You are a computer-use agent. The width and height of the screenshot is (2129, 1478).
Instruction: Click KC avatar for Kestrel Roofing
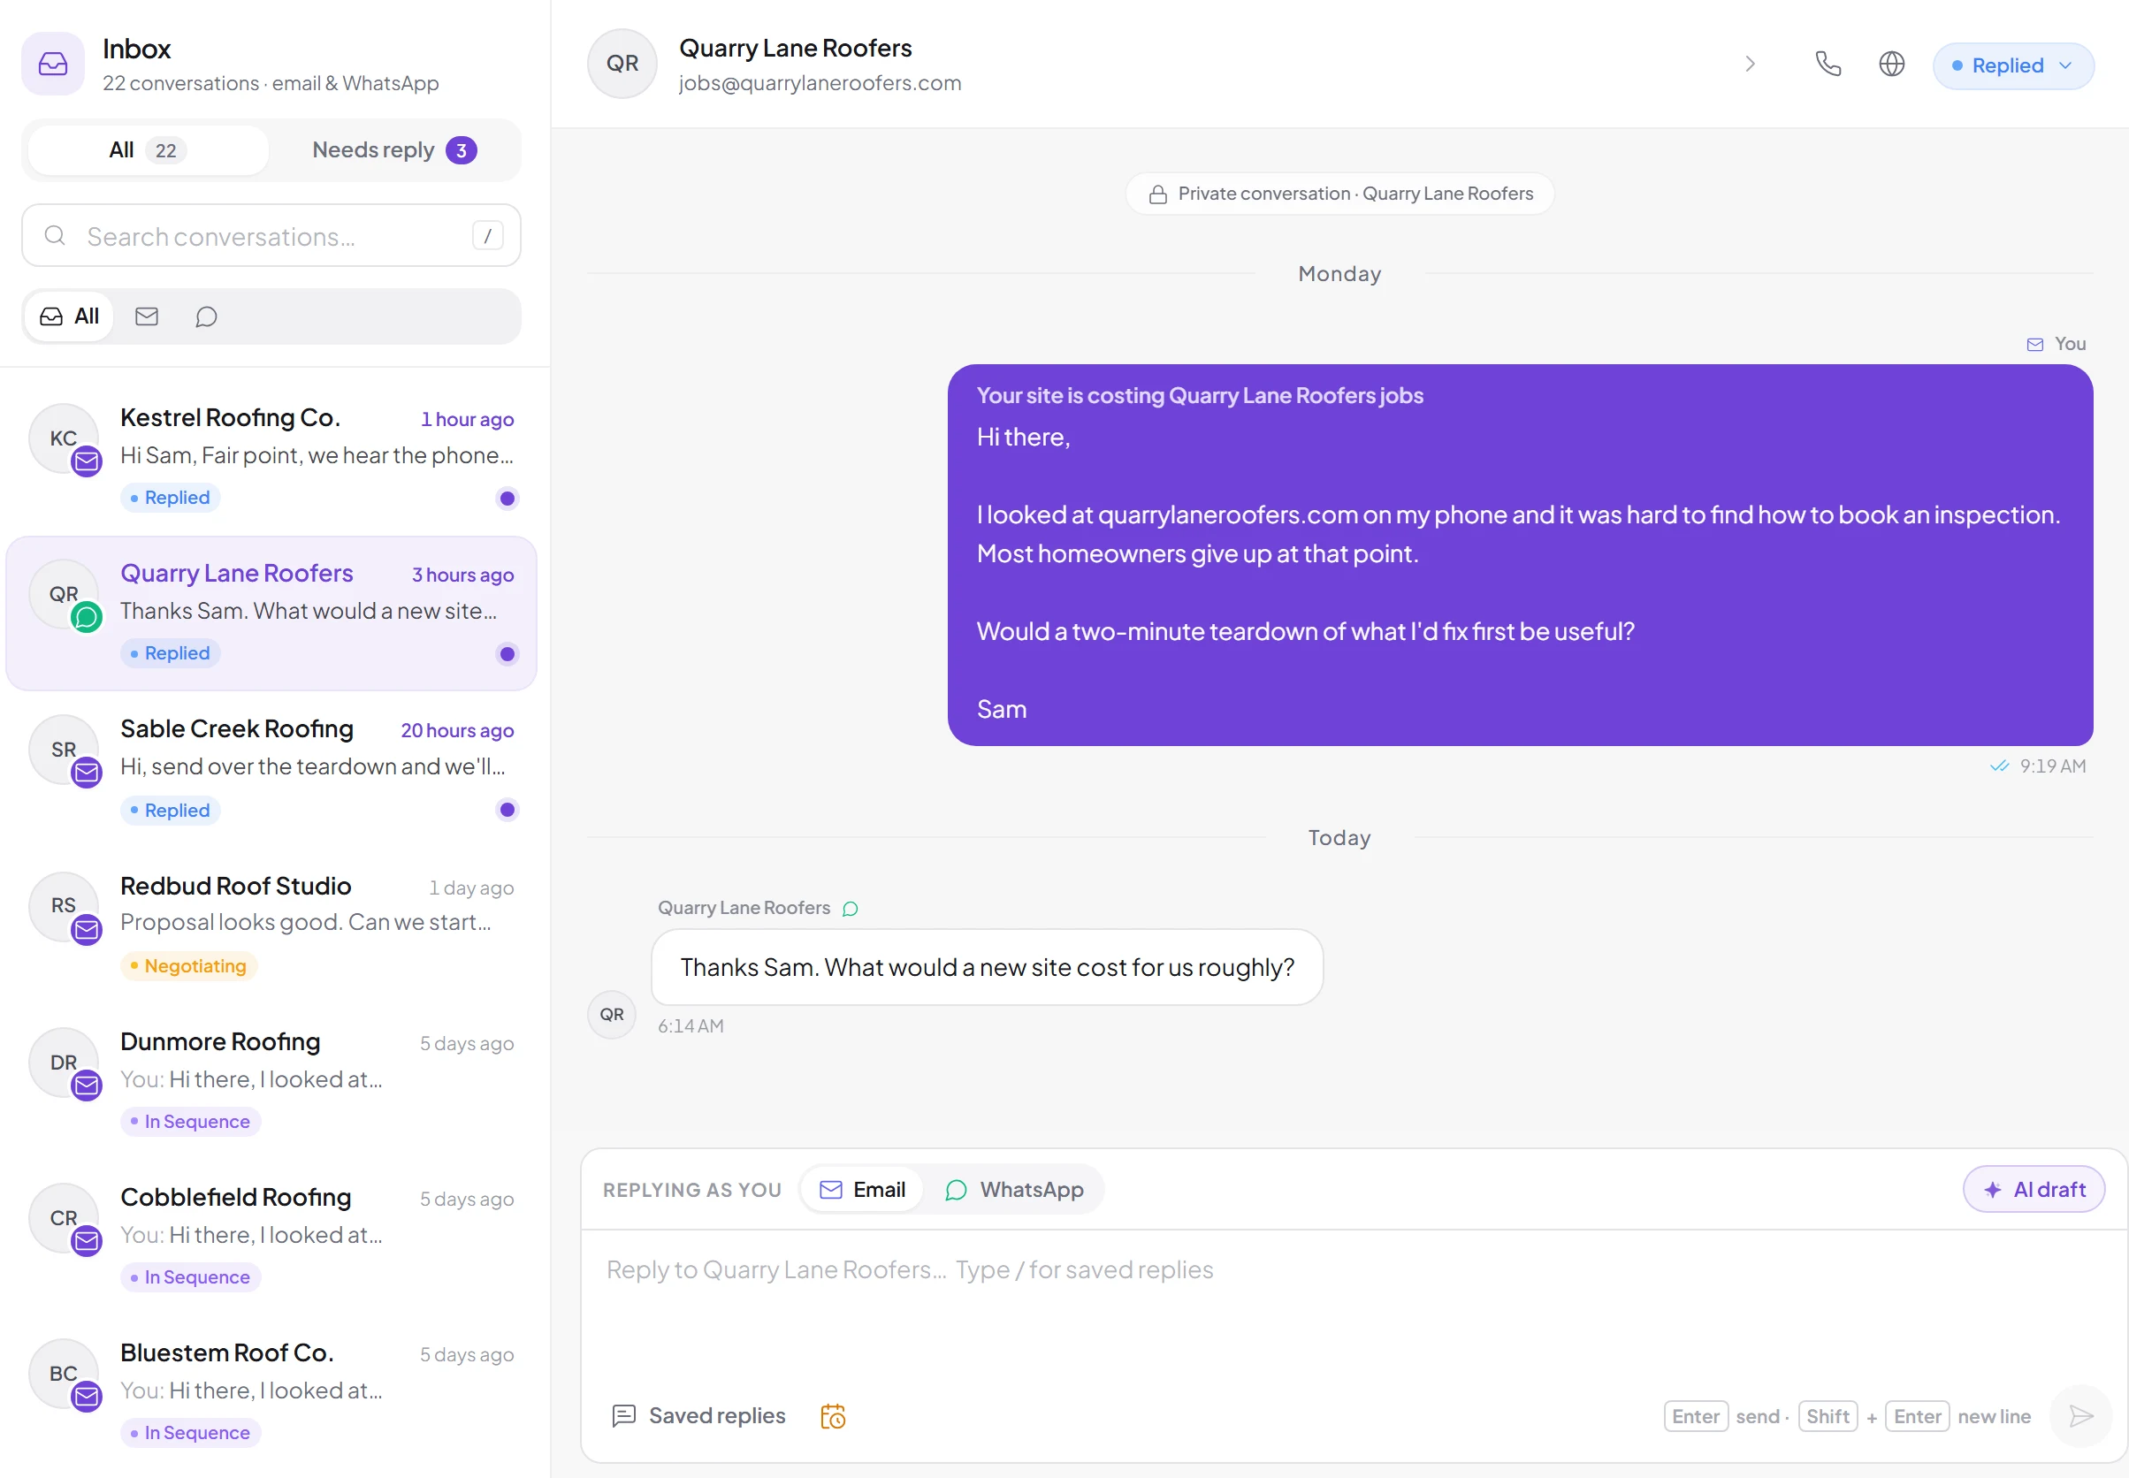(63, 438)
